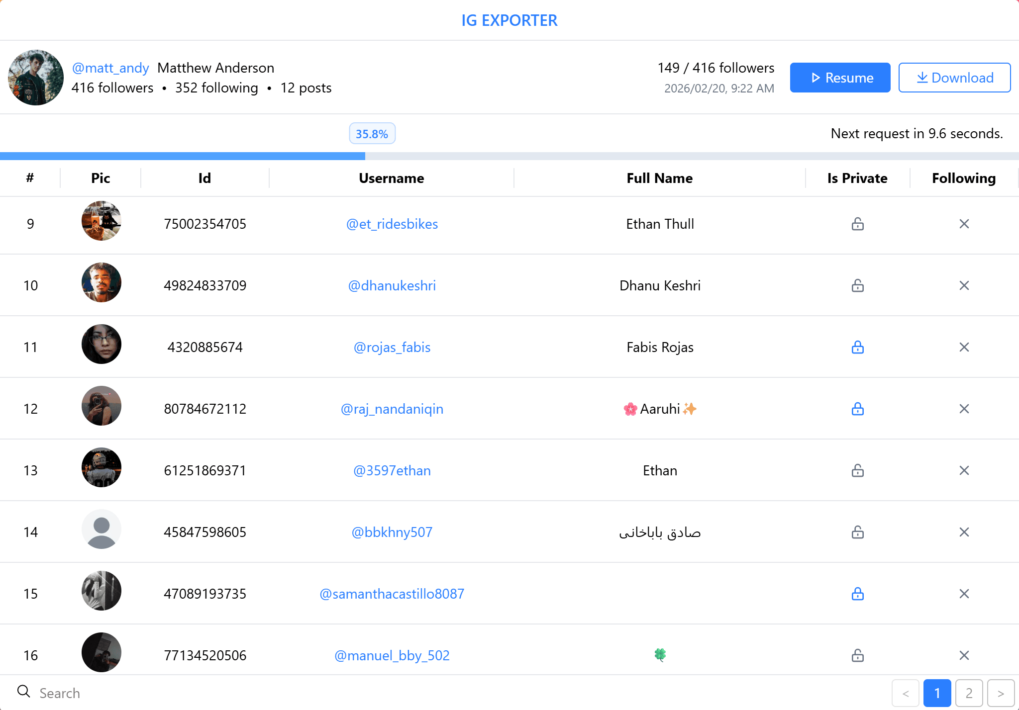
Task: Click the X following icon for dhanukeshri
Action: tap(964, 285)
